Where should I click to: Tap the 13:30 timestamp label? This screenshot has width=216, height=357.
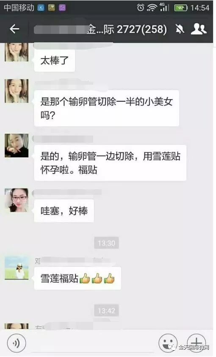(107, 244)
